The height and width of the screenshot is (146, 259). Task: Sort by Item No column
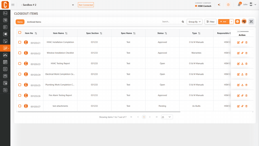(36, 33)
